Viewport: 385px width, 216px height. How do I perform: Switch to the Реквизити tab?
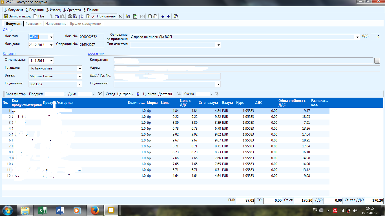tap(34, 24)
